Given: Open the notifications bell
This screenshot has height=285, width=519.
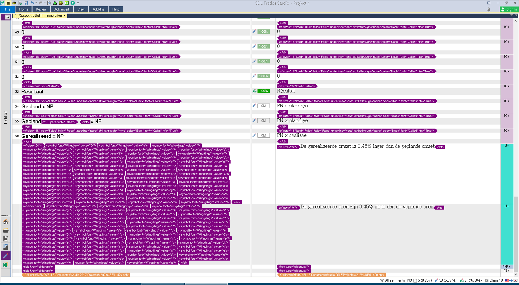Looking at the screenshot, I should [x=489, y=9].
